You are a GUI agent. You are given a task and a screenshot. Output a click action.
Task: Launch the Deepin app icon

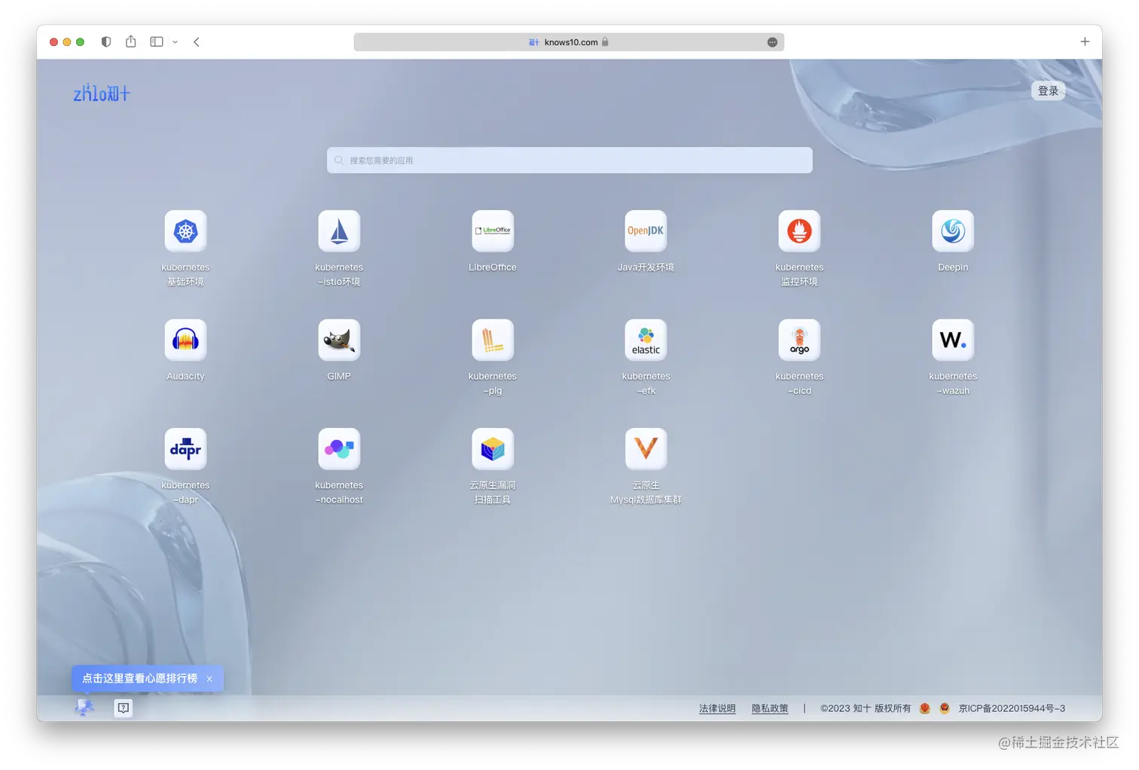point(953,231)
